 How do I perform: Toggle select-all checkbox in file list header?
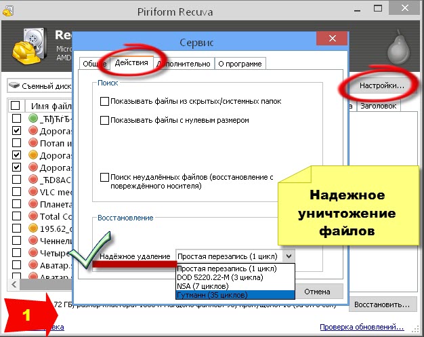coord(15,105)
